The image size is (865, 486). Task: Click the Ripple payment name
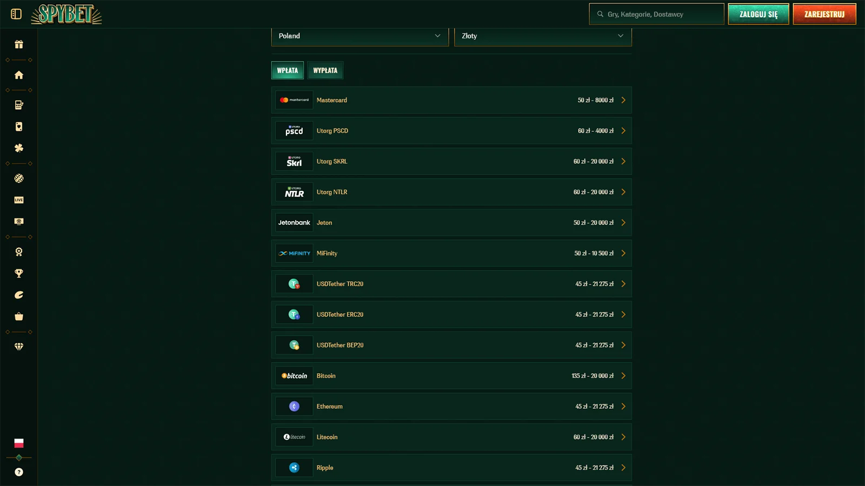point(325,468)
